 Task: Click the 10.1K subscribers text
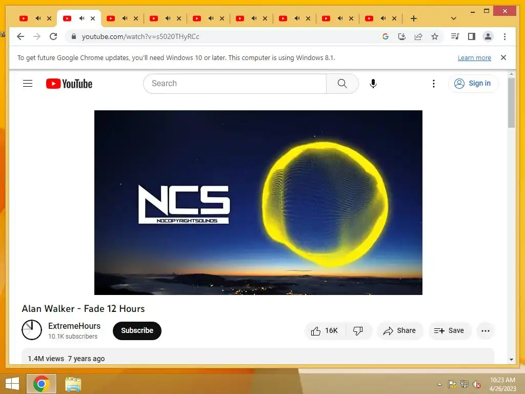[x=73, y=337]
